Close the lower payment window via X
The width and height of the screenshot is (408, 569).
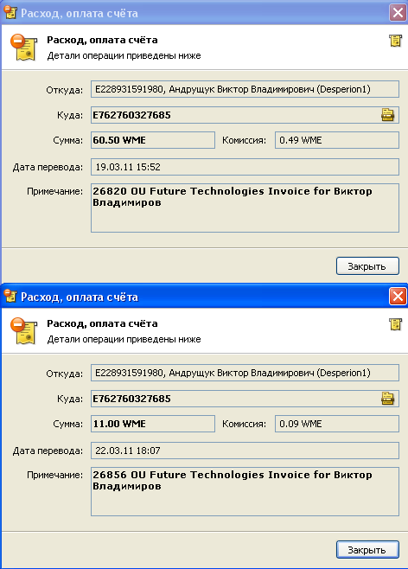click(398, 297)
